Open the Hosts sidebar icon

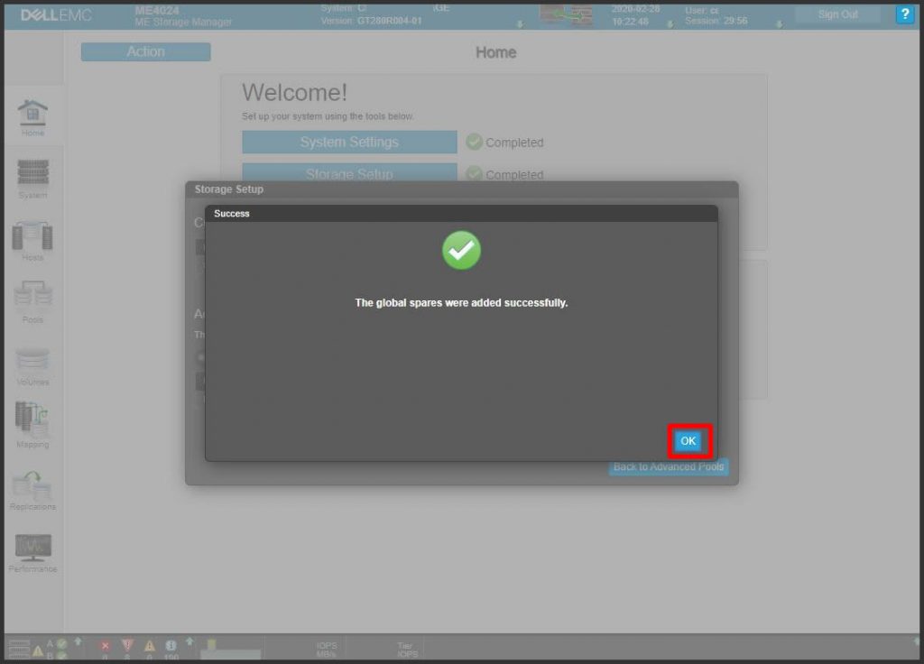click(x=32, y=241)
